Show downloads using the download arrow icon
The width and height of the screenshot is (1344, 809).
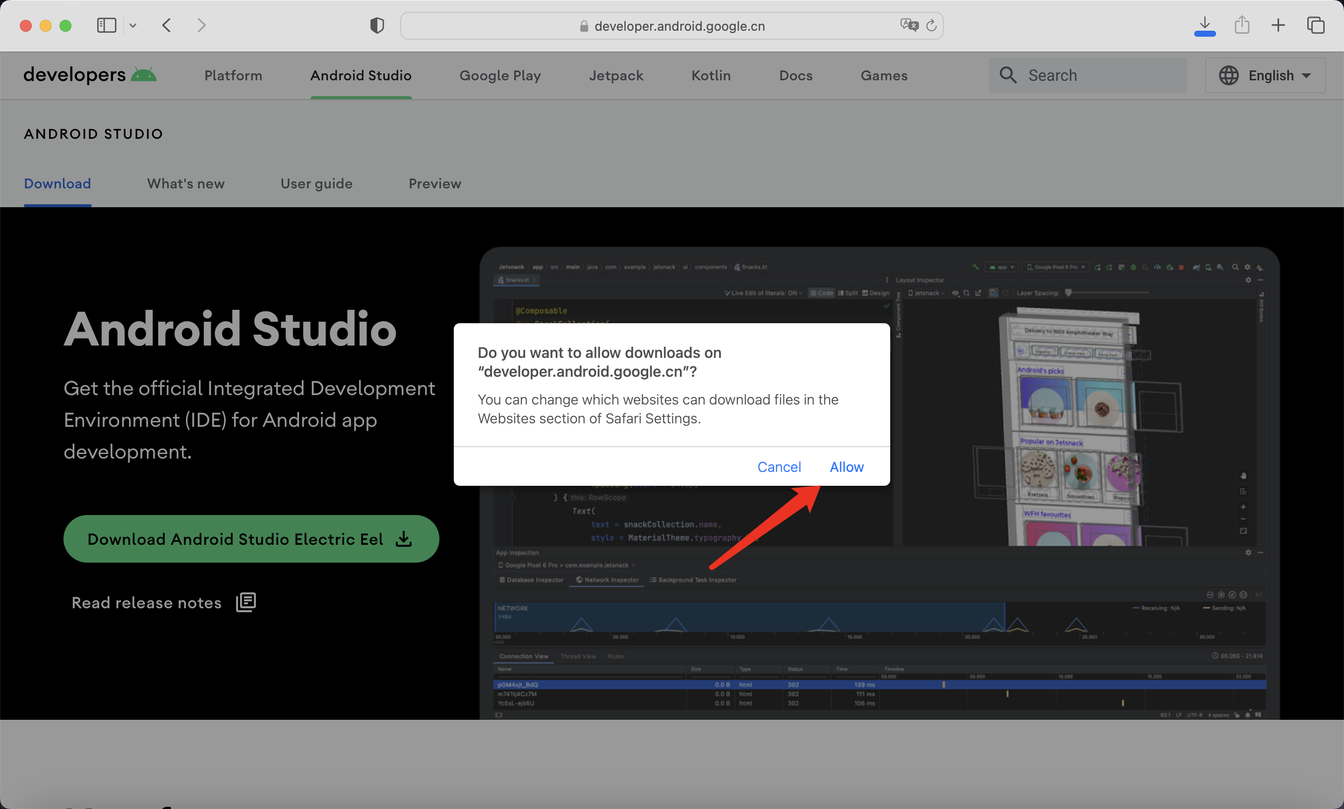pos(1205,25)
